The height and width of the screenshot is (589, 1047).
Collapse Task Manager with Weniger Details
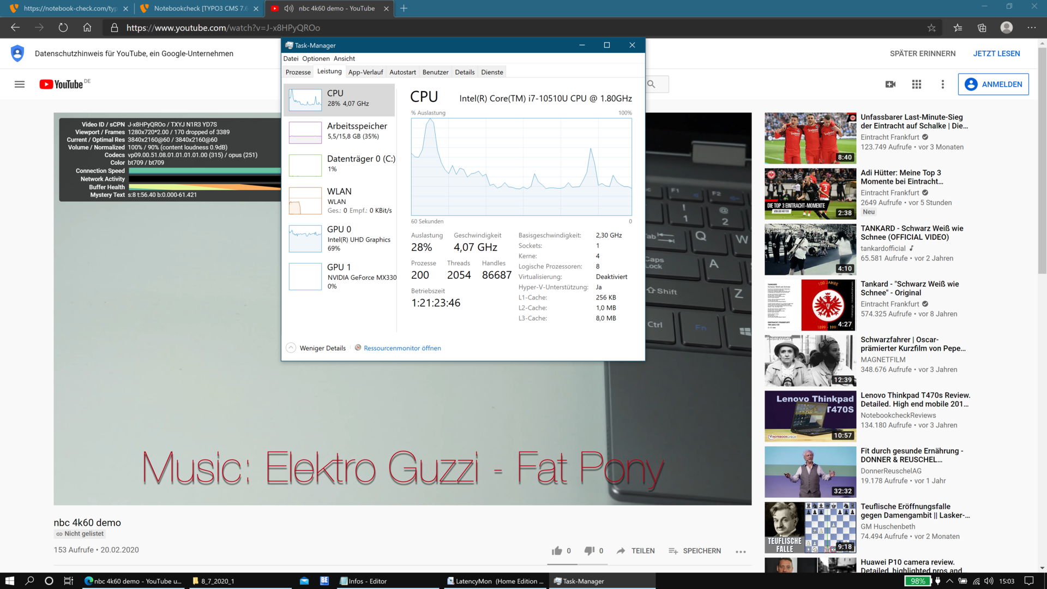coord(316,348)
